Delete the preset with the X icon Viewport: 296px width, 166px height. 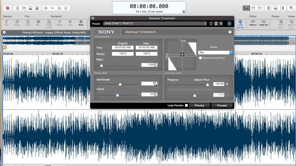(221, 24)
